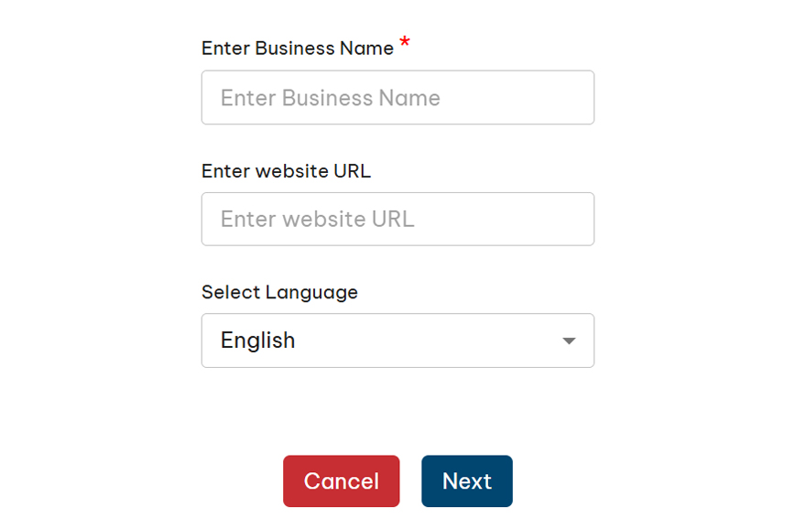Image resolution: width=795 pixels, height=529 pixels.
Task: Cancel the business setup form
Action: (x=341, y=481)
